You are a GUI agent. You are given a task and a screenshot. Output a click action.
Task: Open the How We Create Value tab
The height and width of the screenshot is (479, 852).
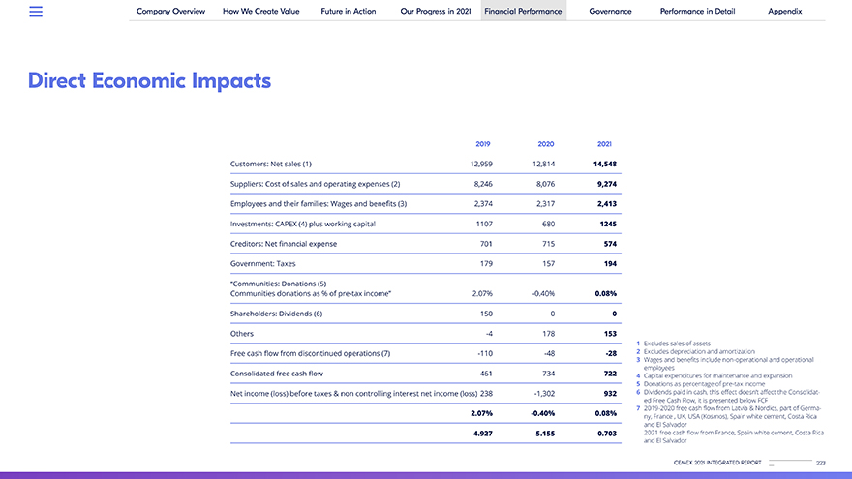click(x=260, y=11)
